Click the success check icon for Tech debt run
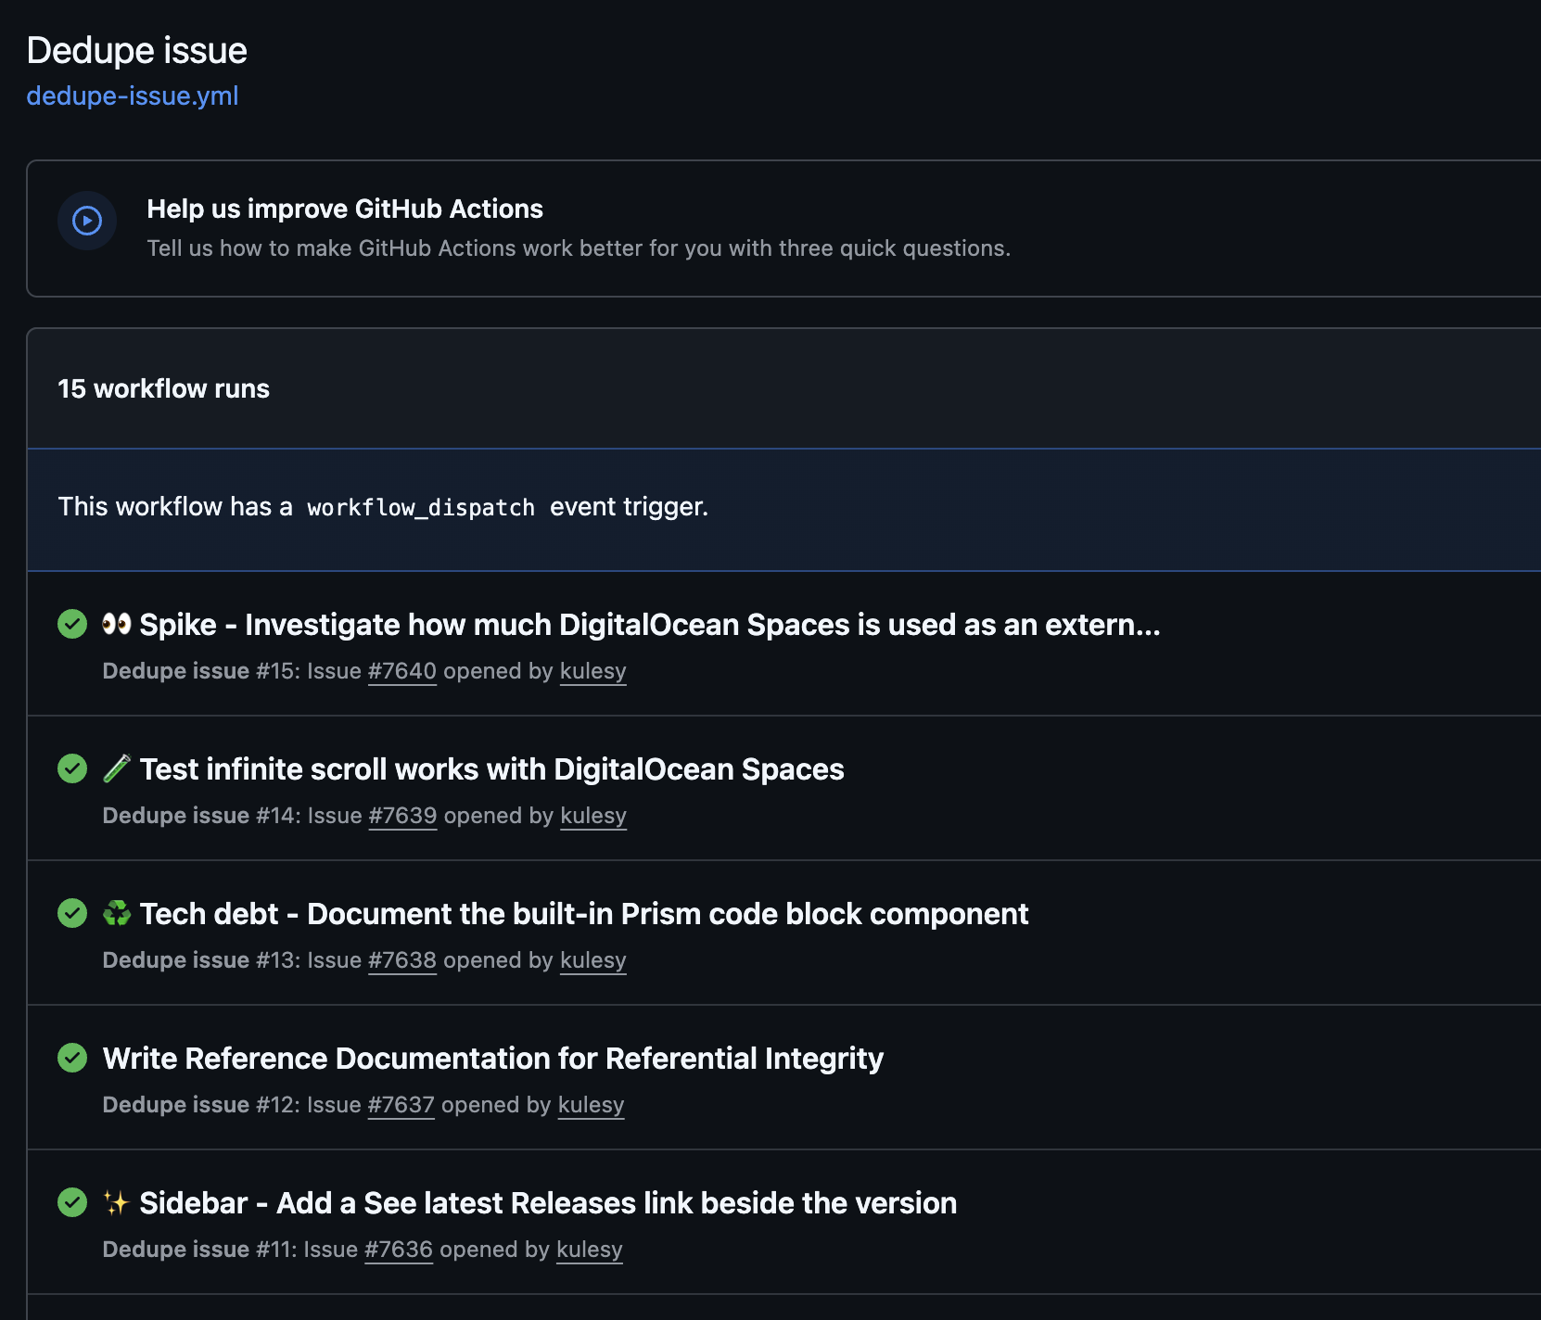1541x1320 pixels. point(72,913)
